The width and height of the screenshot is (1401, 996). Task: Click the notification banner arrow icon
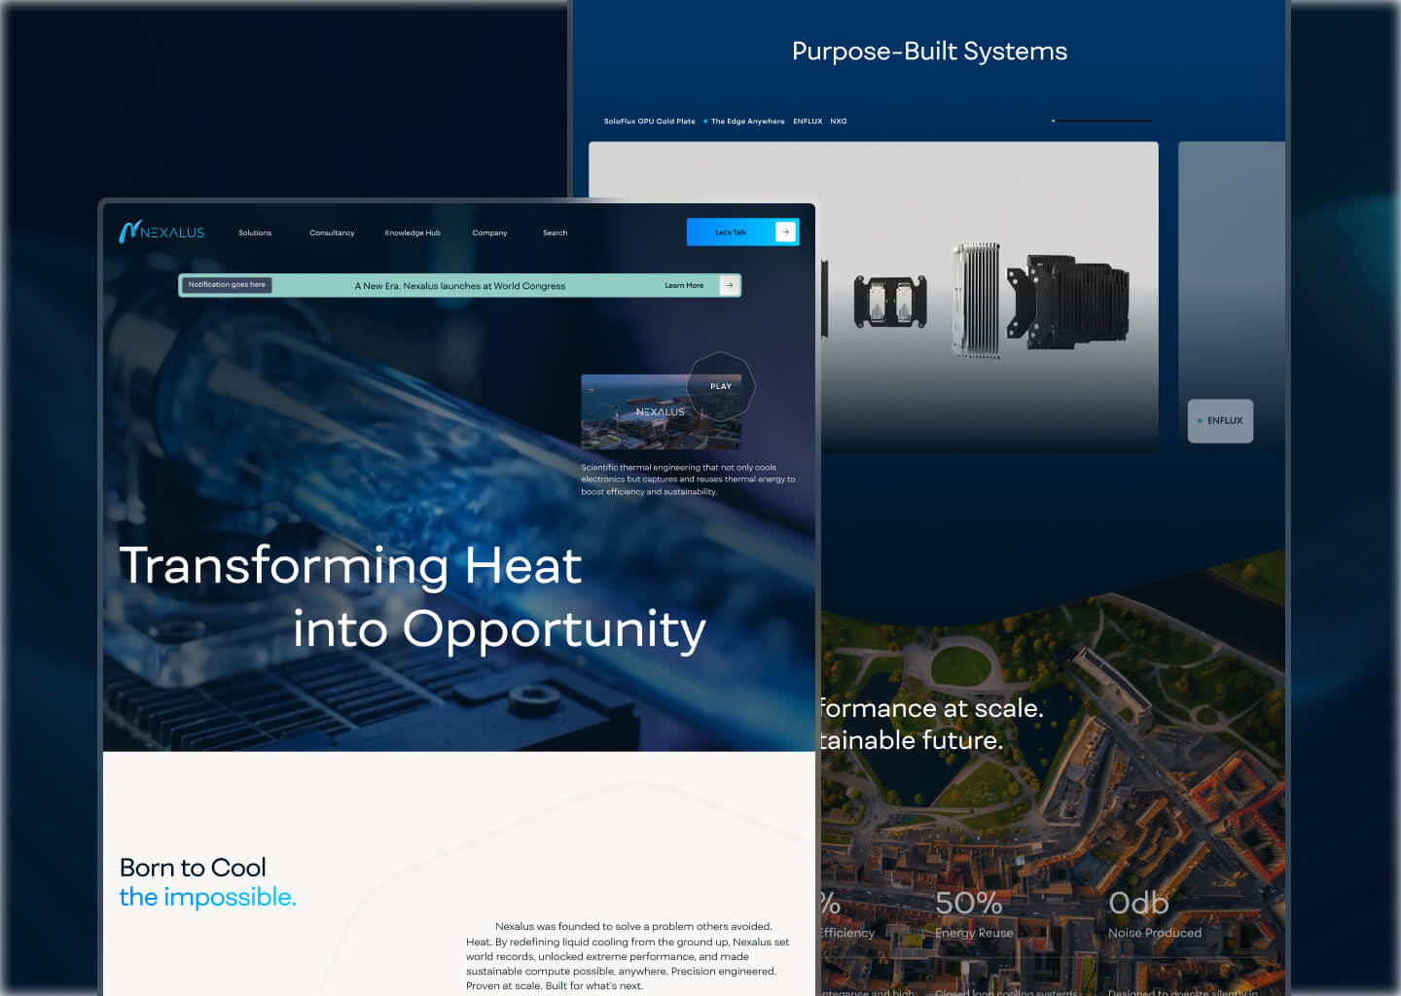pyautogui.click(x=729, y=285)
